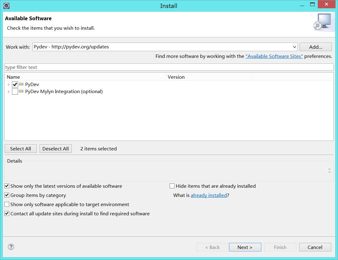Click the Cancel button
The image size is (338, 260).
315,247
